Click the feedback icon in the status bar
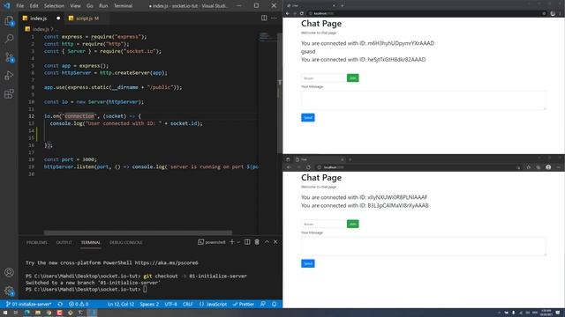 [263, 304]
